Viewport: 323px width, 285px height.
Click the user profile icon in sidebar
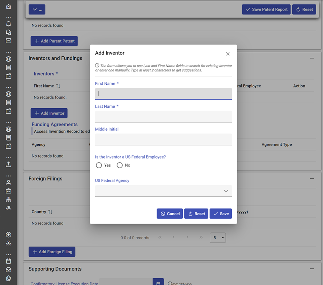click(x=8, y=182)
